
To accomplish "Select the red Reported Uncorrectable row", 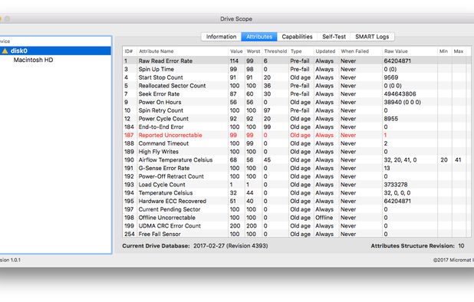I will pos(297,135).
